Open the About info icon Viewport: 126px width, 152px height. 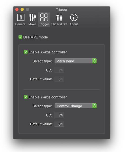pyautogui.click(x=74, y=17)
